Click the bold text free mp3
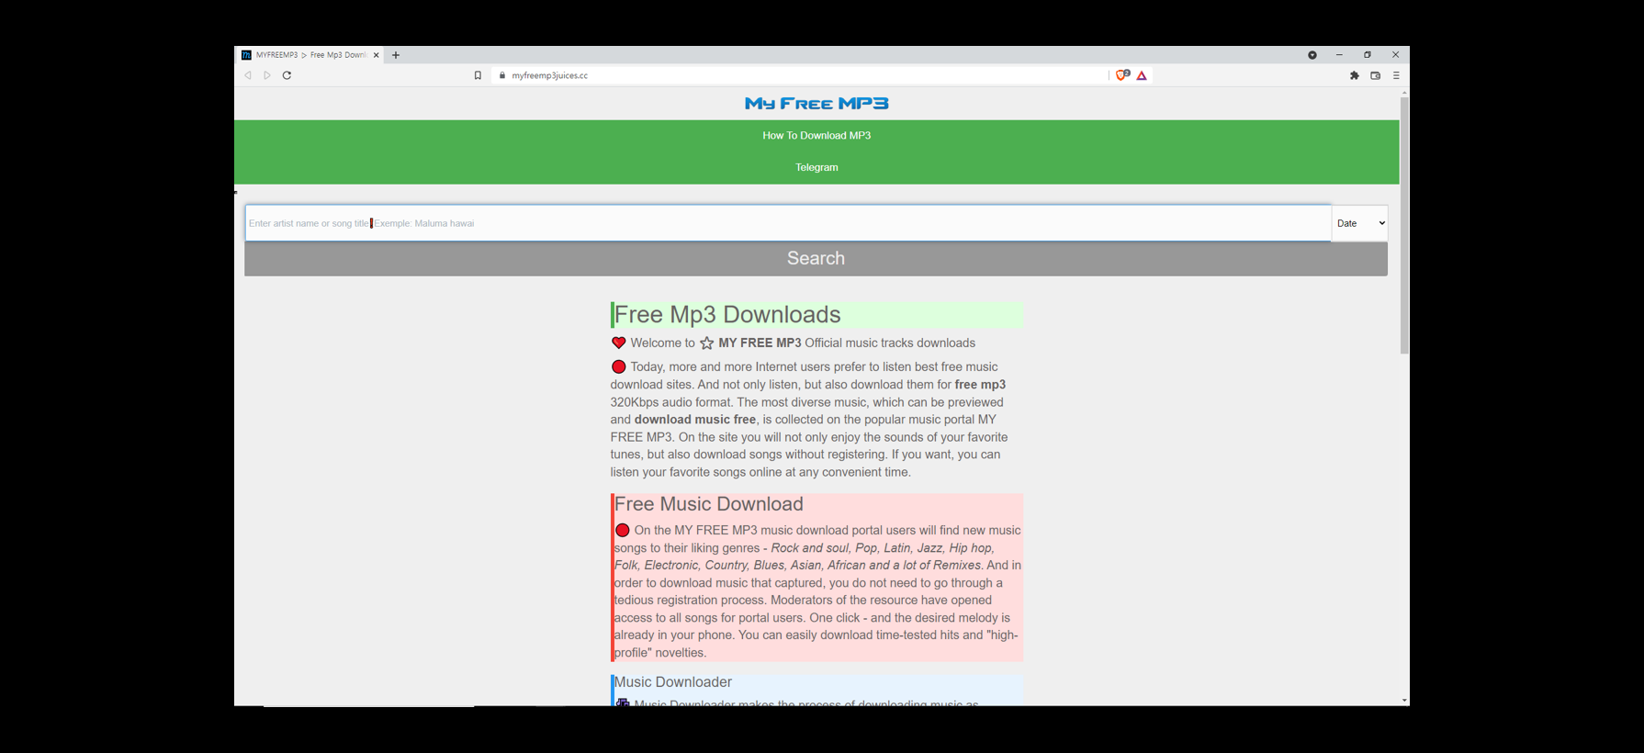Viewport: 1644px width, 753px height. (x=980, y=385)
